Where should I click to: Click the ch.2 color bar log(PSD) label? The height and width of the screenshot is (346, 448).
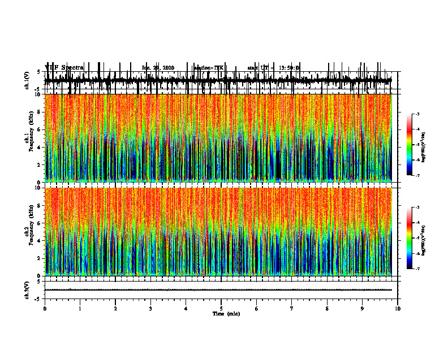click(424, 241)
